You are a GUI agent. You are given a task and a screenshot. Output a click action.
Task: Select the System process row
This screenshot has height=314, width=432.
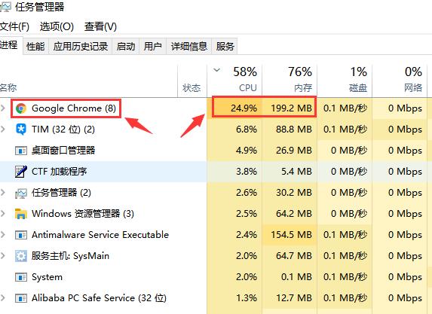[216, 277]
